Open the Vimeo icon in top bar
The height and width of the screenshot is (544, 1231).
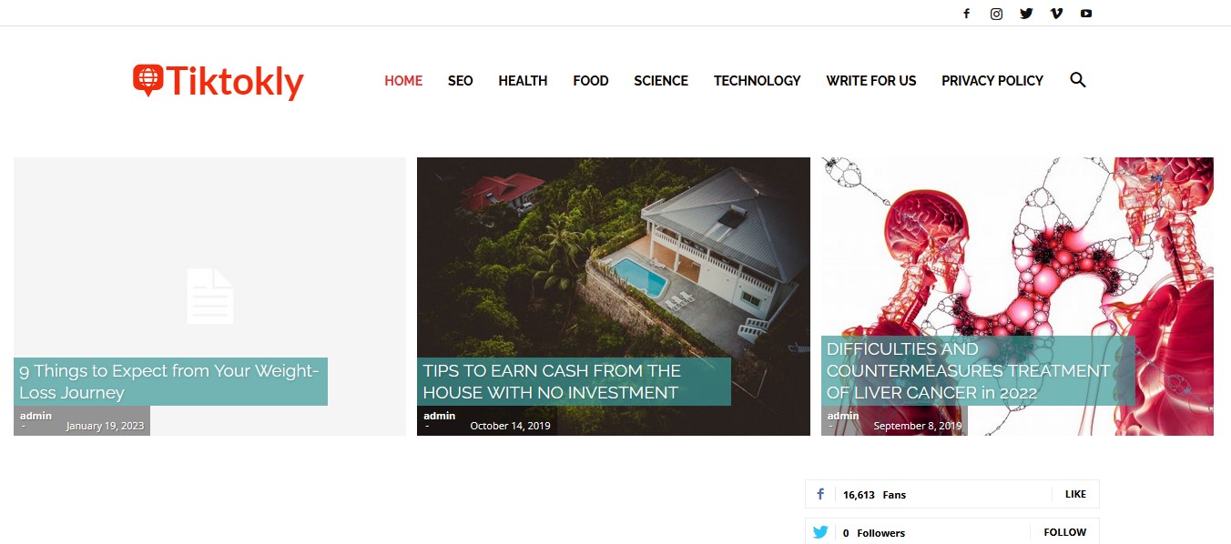pos(1056,14)
